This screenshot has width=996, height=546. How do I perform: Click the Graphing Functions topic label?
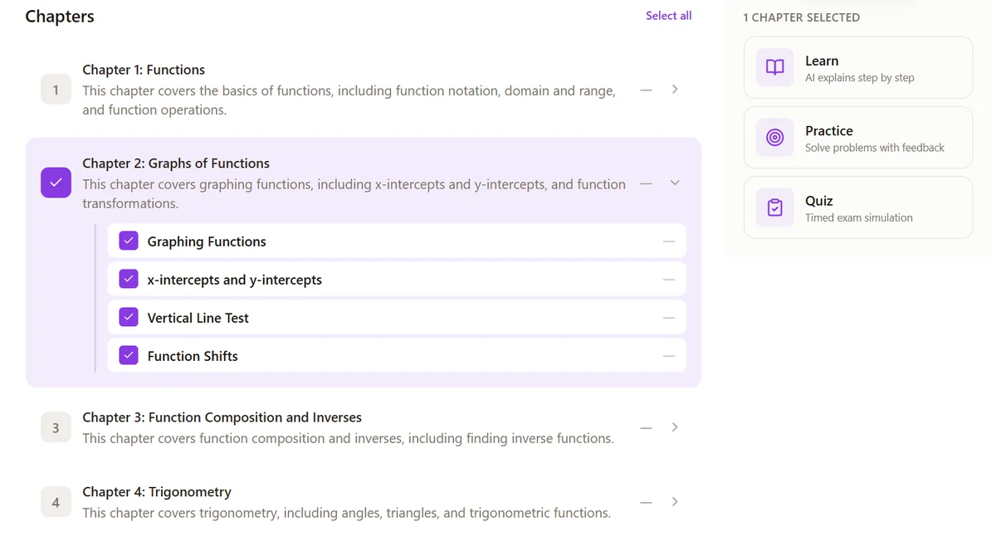[x=207, y=241]
